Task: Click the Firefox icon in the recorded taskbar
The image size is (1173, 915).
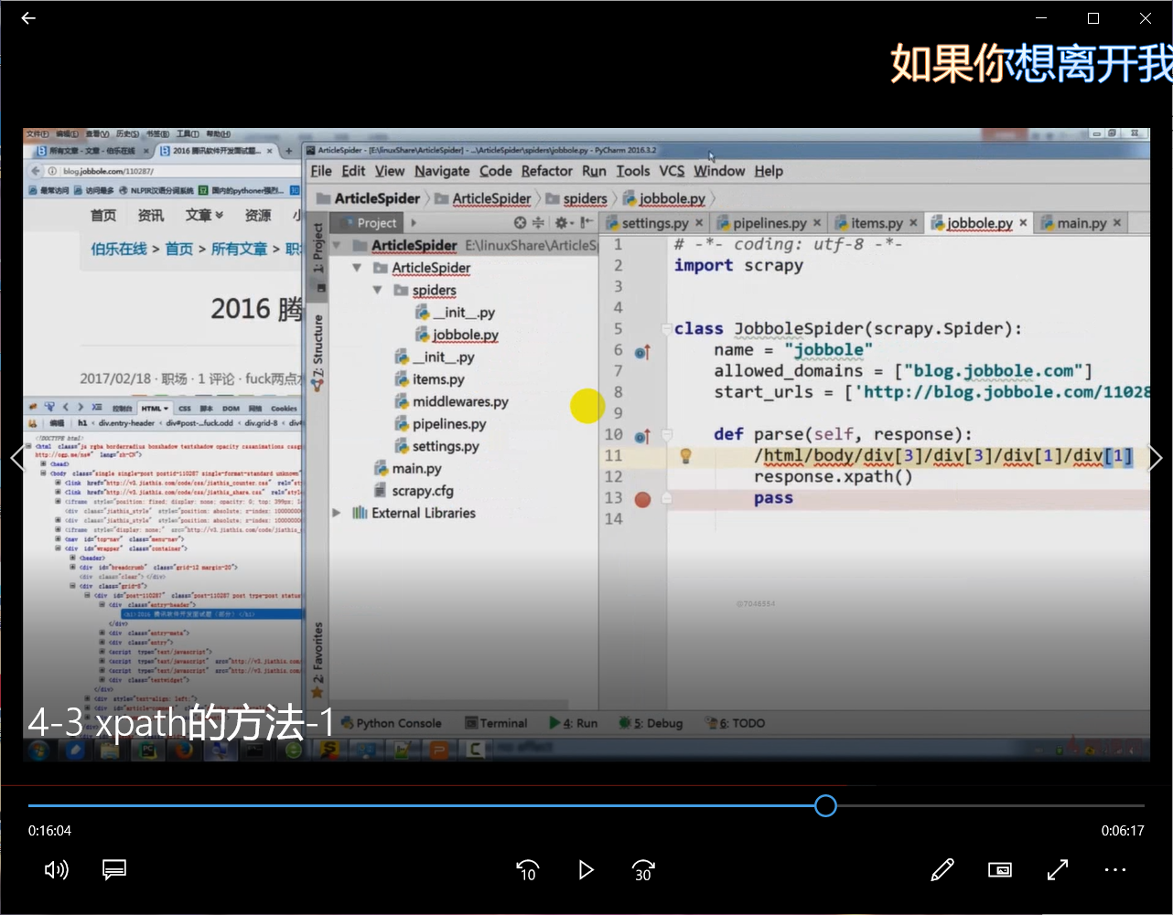Action: pyautogui.click(x=184, y=750)
